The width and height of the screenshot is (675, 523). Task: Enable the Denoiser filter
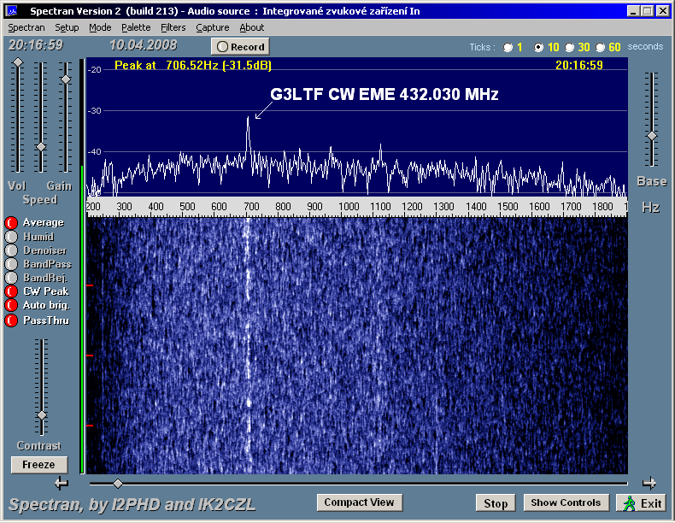coord(11,250)
